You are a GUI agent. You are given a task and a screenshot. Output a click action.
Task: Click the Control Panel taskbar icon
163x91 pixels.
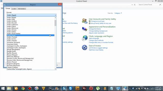[x=118, y=88]
